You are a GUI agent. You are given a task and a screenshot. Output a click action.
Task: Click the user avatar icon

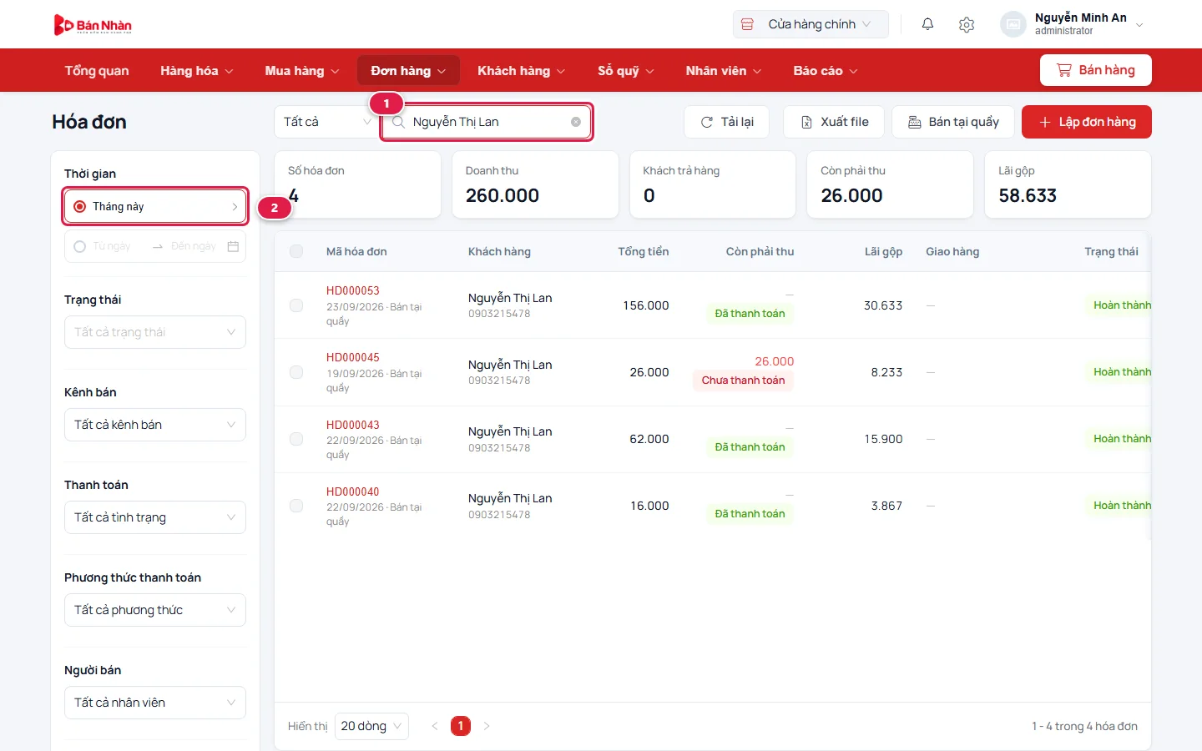pos(1013,24)
